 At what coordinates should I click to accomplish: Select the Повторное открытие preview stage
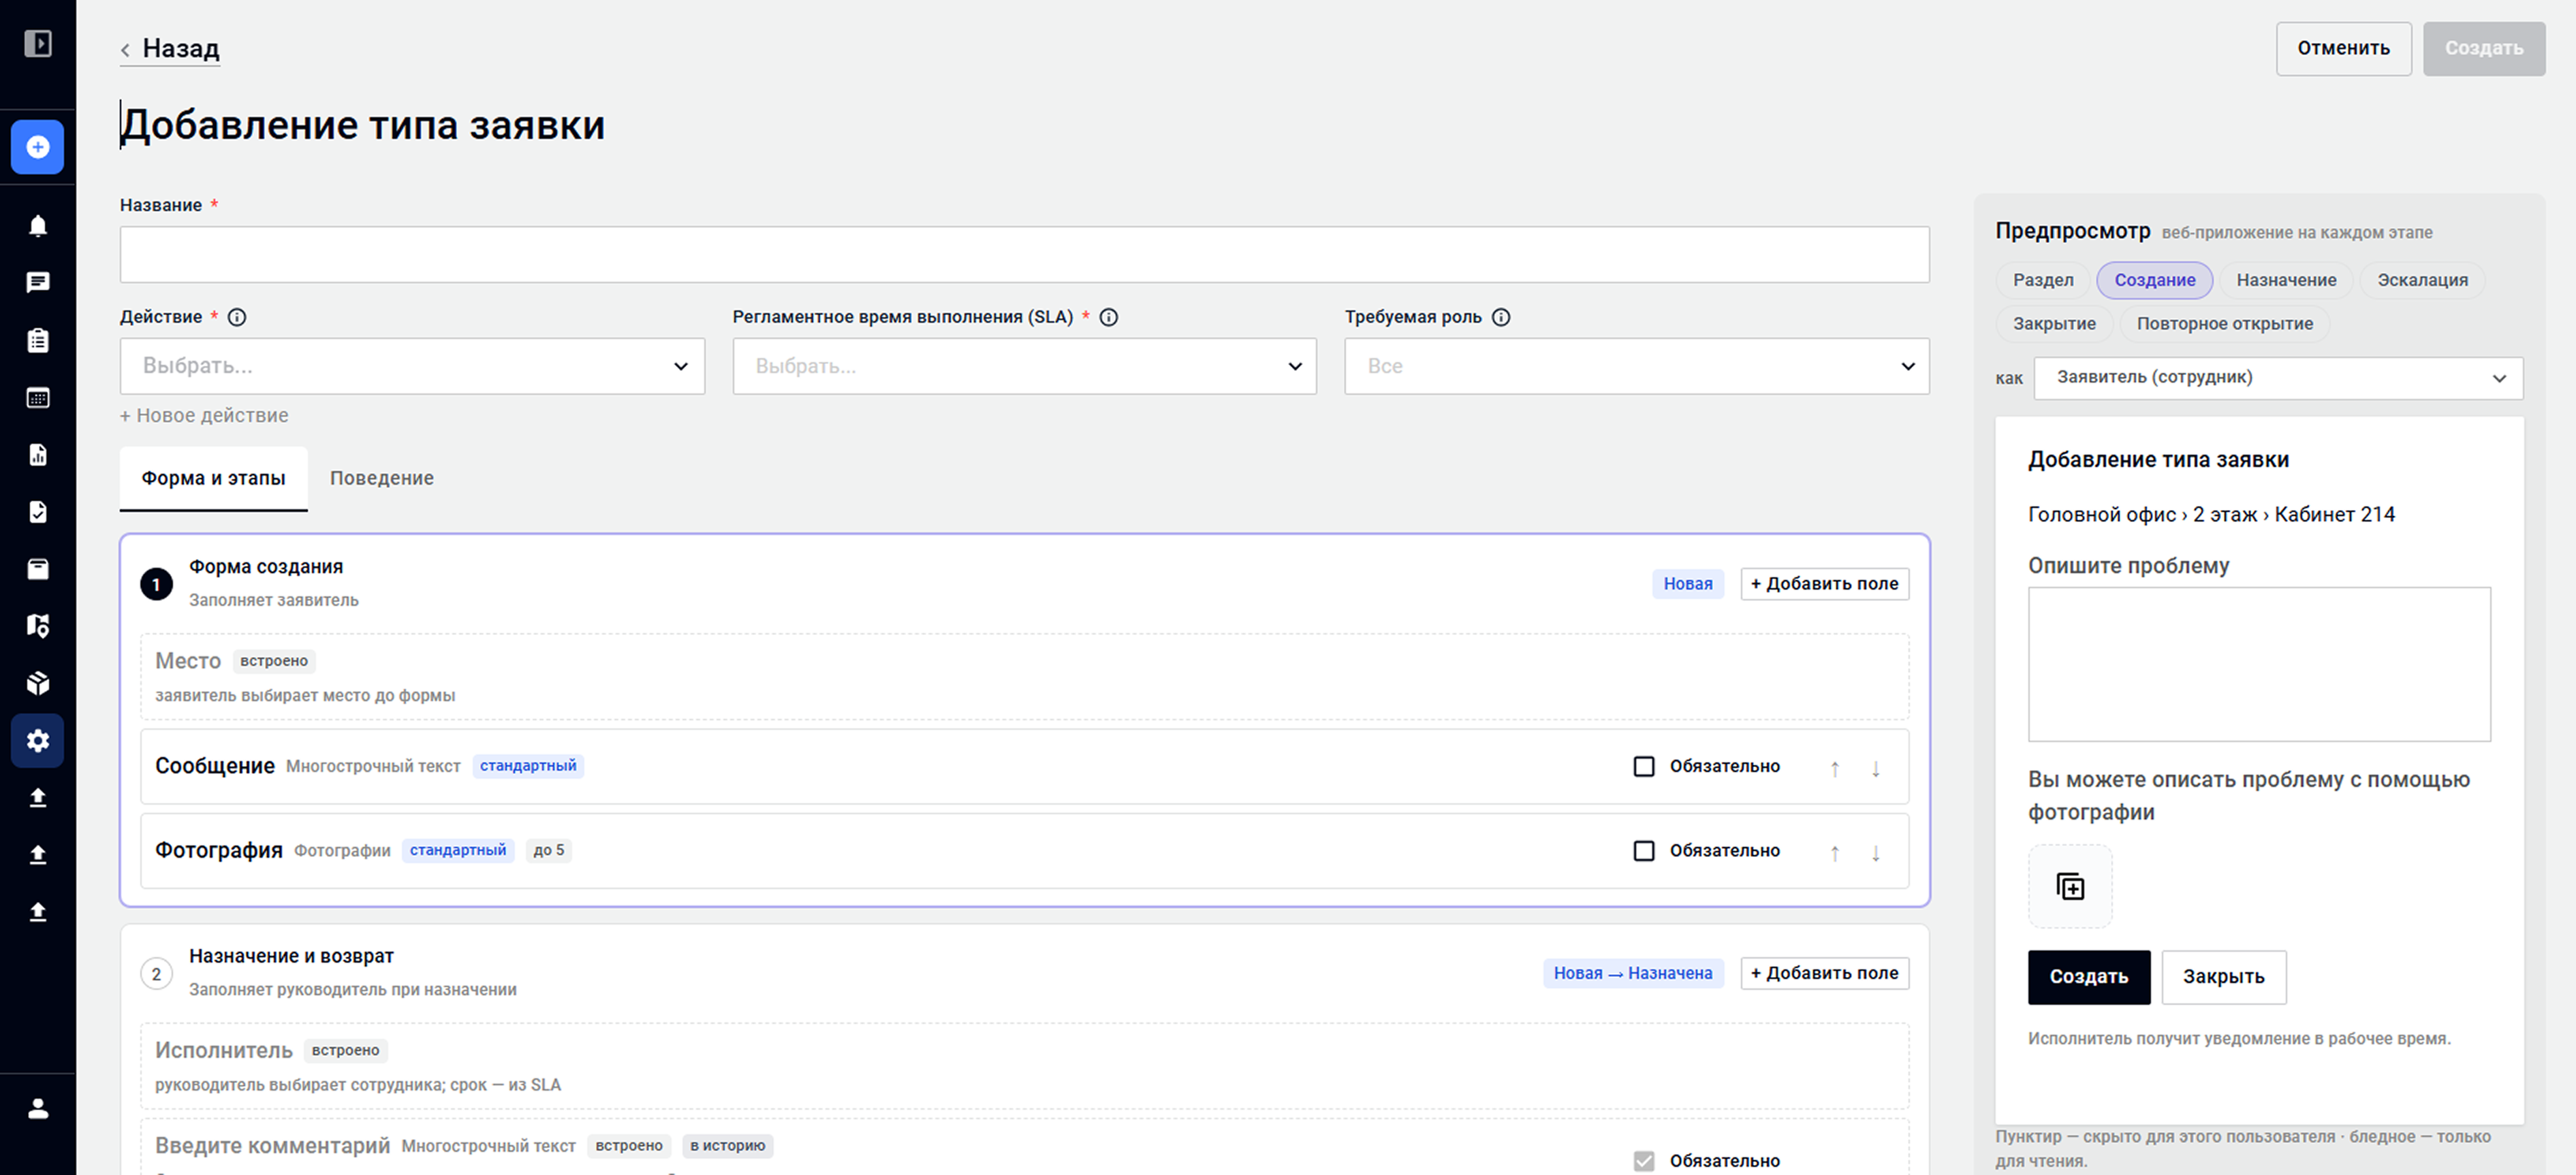[2225, 324]
